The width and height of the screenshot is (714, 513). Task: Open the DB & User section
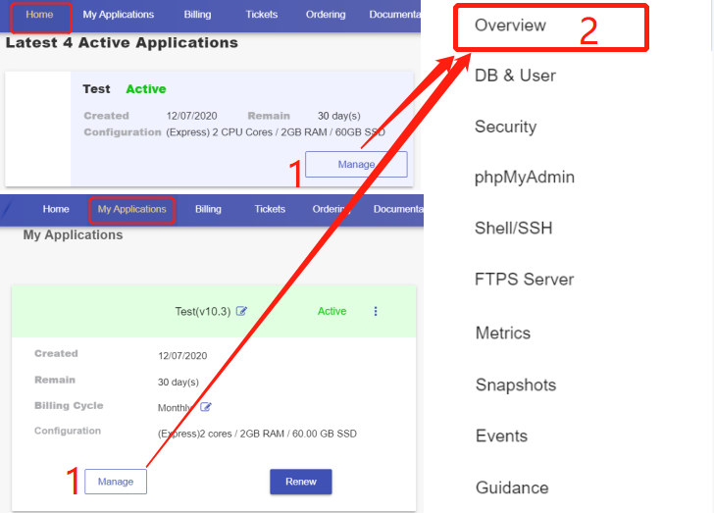click(x=515, y=76)
